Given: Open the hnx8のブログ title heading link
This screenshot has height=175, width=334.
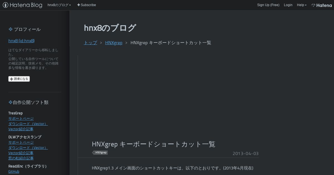Looking at the screenshot, I should click(x=110, y=28).
